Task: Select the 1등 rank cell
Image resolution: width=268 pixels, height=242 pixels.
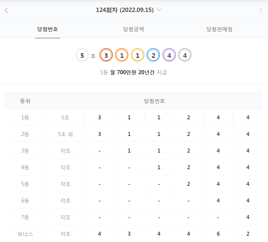Action: (25, 117)
